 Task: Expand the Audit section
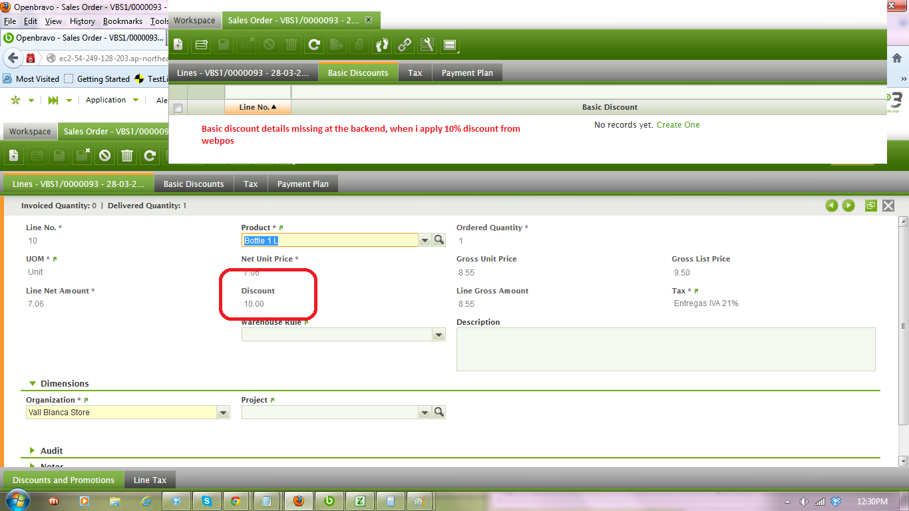33,451
